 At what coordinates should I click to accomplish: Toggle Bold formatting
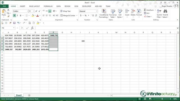click(x=14, y=15)
